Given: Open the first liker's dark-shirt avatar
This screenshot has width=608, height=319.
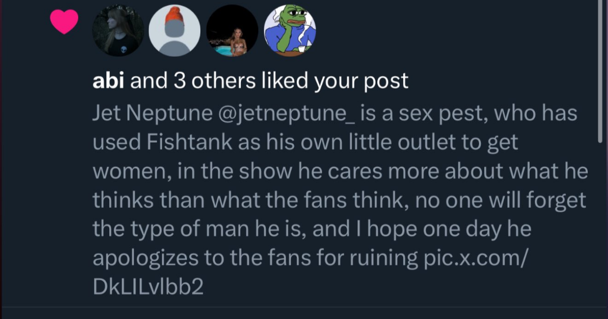Looking at the screenshot, I should 118,30.
